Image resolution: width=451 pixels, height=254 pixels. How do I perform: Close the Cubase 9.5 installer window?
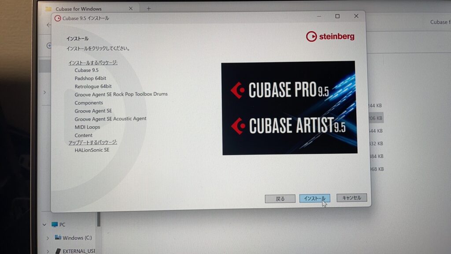[x=356, y=16]
